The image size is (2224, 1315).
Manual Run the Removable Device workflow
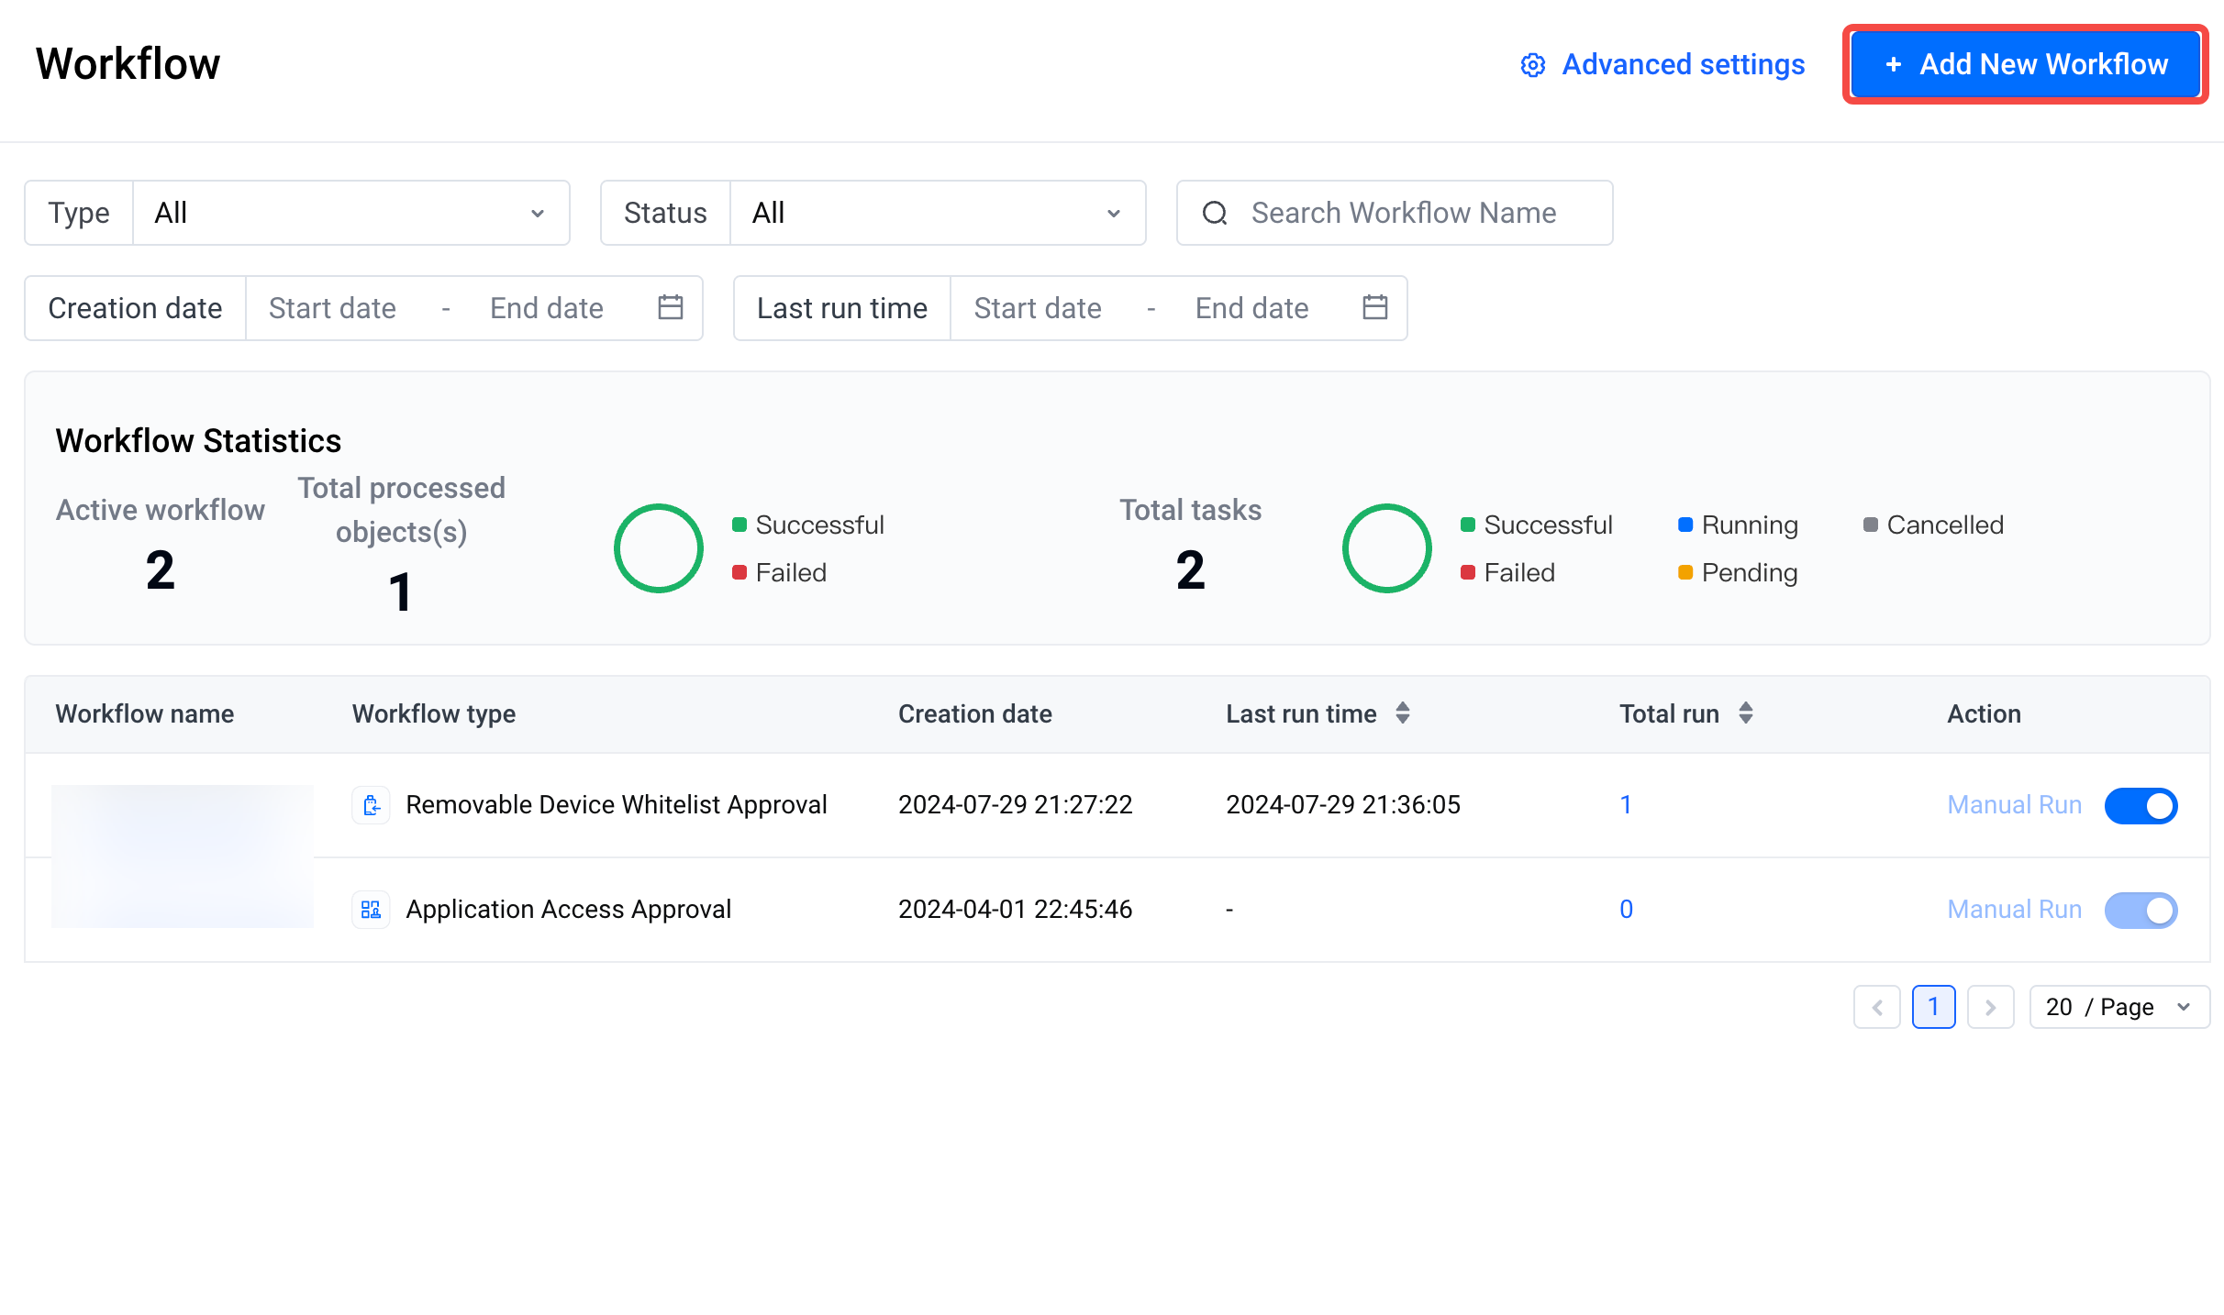(2014, 805)
